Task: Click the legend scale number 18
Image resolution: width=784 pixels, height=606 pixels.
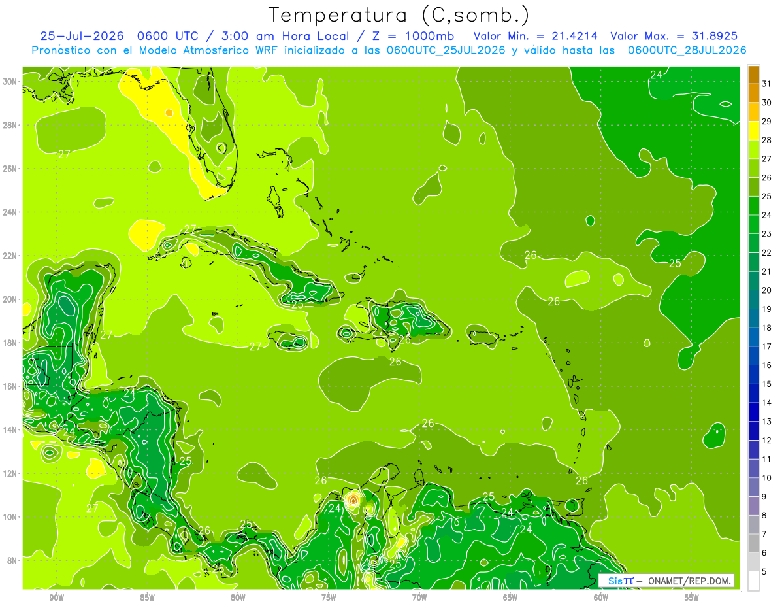Action: 766,328
